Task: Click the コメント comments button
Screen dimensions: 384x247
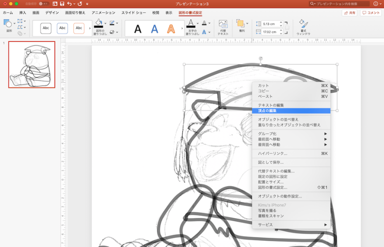Action: coord(371,13)
